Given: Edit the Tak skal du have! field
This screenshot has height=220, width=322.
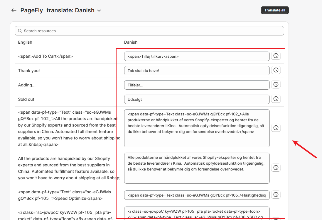Looking at the screenshot, I should click(x=197, y=71).
